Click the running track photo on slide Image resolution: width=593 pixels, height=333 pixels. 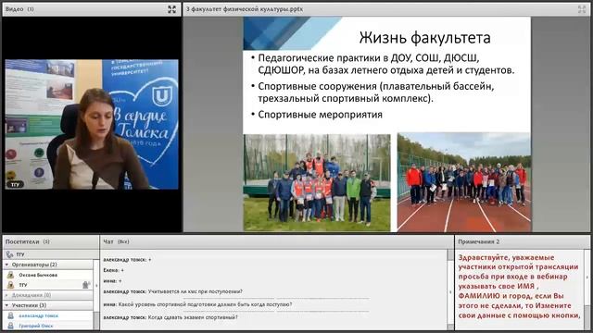[464, 182]
